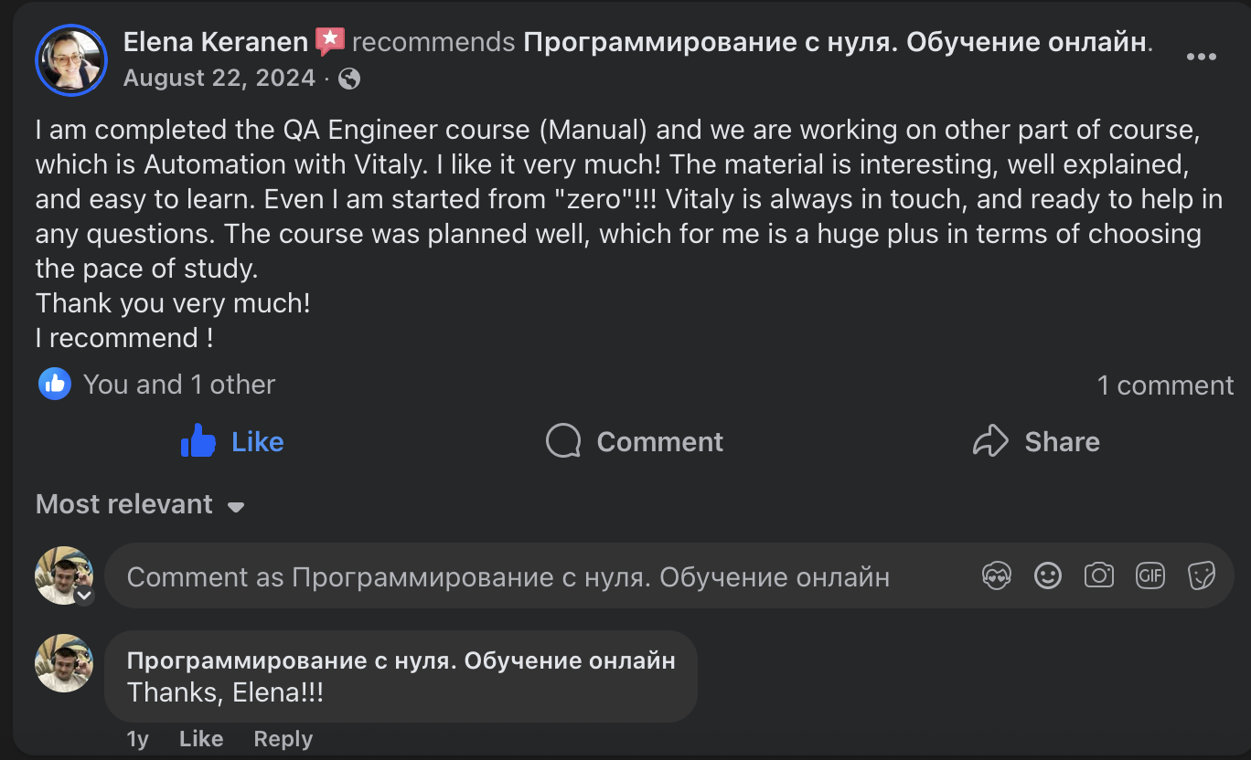Image resolution: width=1251 pixels, height=760 pixels.
Task: Open the post options three-dot menu
Action: point(1200,57)
